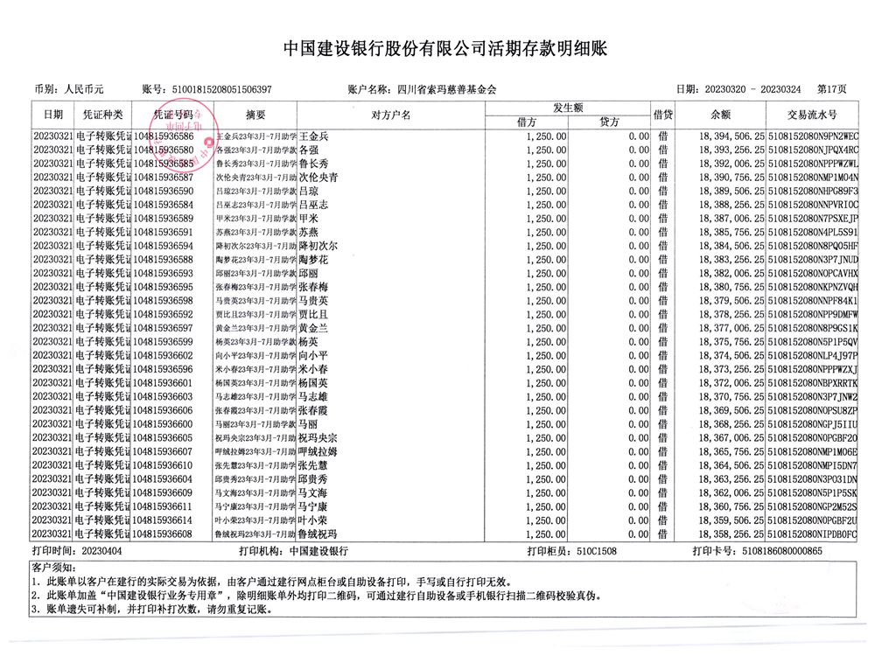
Task: Select voucher number 104815936580
Action: 164,150
